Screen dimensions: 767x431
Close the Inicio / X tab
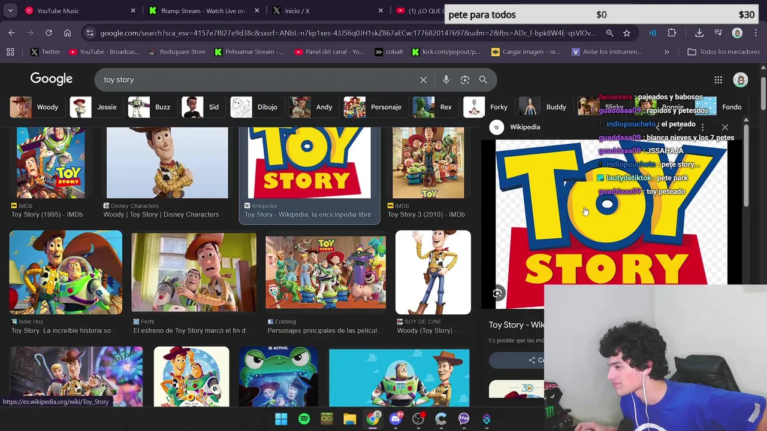point(381,11)
